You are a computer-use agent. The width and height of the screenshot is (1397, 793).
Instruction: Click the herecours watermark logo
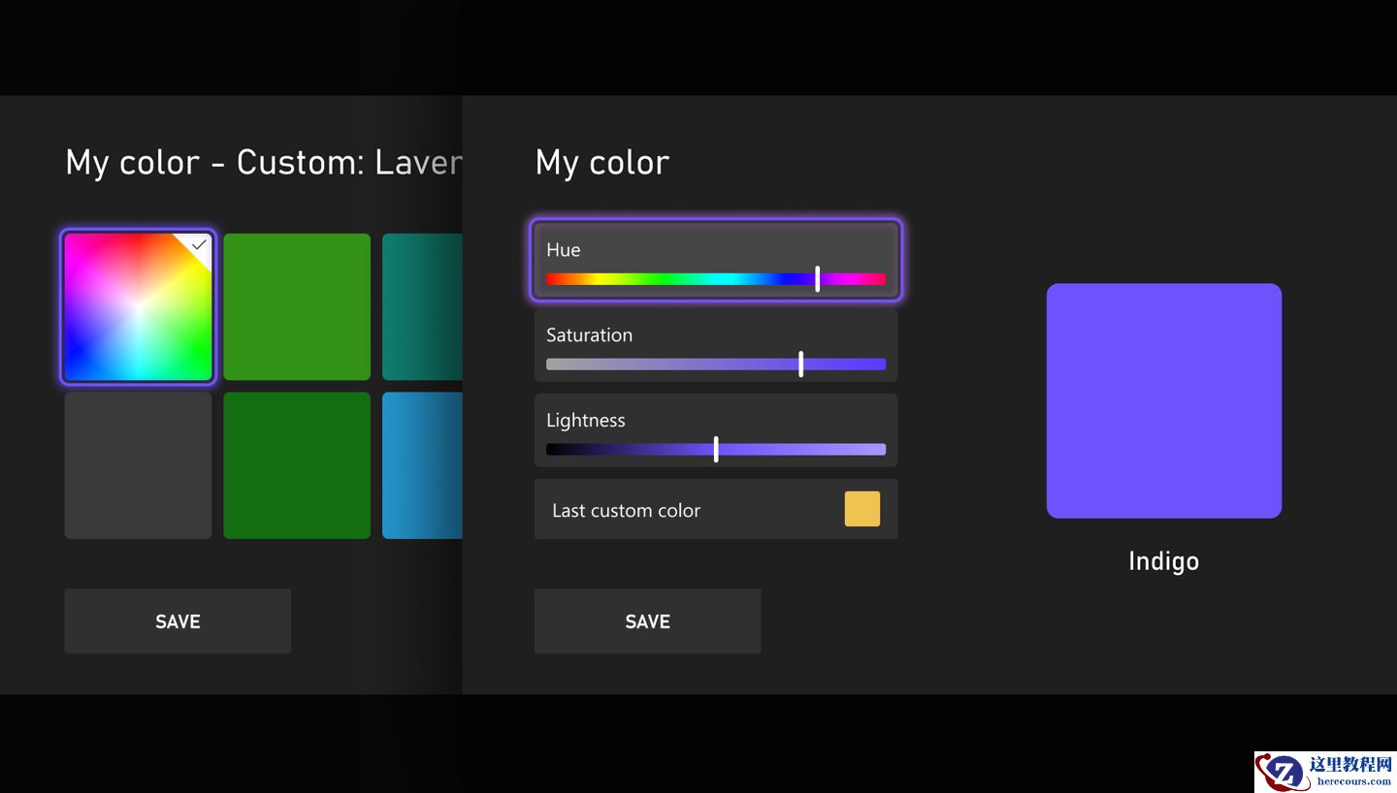coord(1323,772)
